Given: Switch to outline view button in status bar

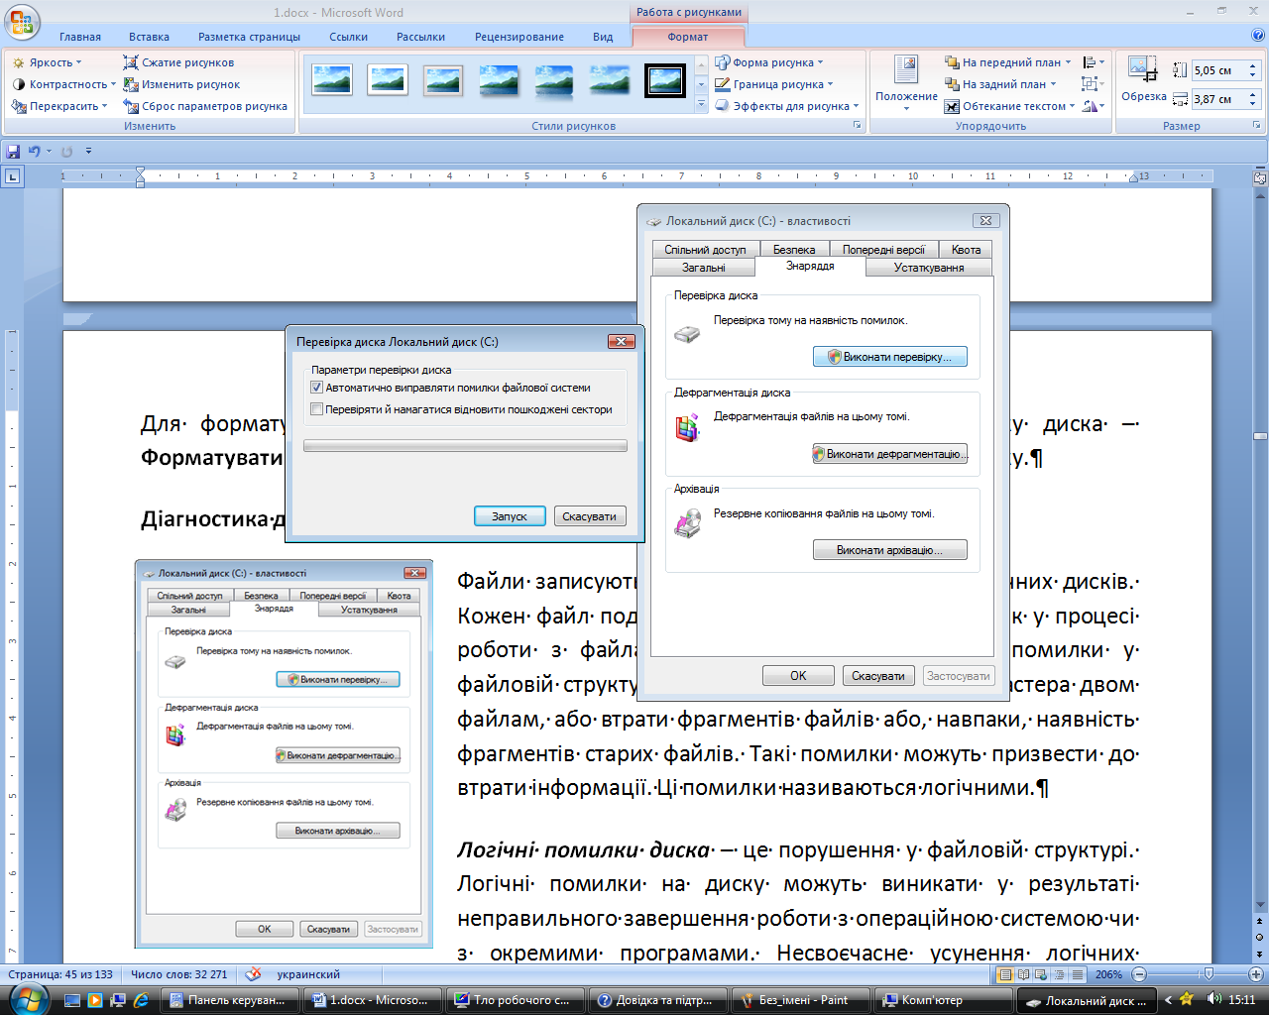Looking at the screenshot, I should [x=1059, y=974].
